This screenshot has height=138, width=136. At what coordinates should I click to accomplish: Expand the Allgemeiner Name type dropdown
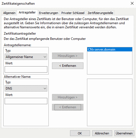click(x=26, y=57)
